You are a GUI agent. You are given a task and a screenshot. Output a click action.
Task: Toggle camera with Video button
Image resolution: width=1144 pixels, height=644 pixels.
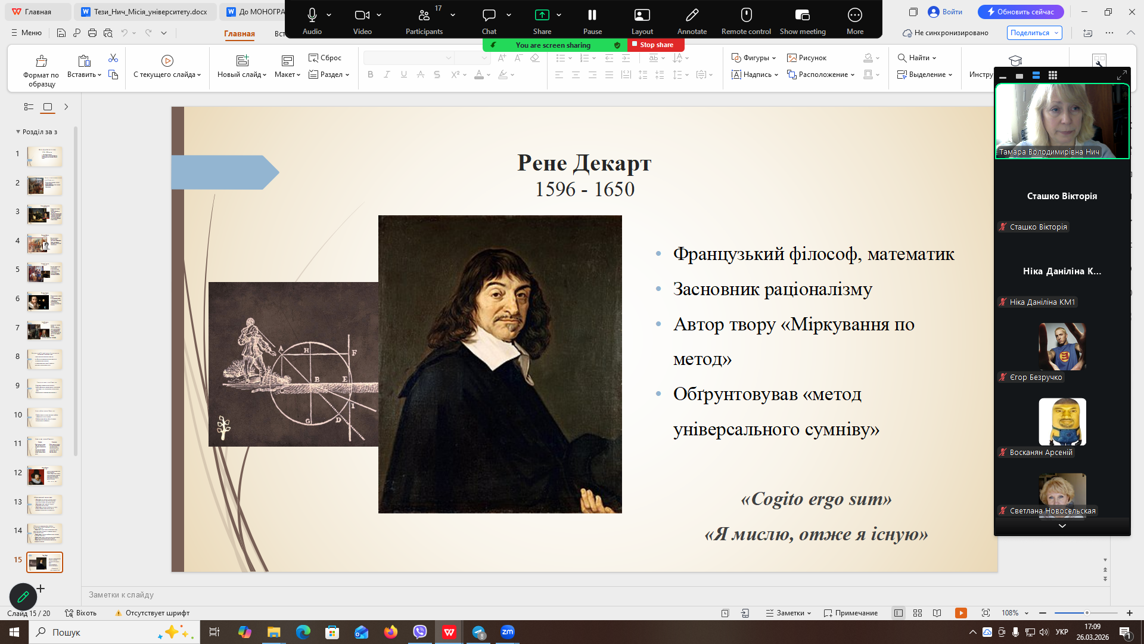pyautogui.click(x=362, y=16)
